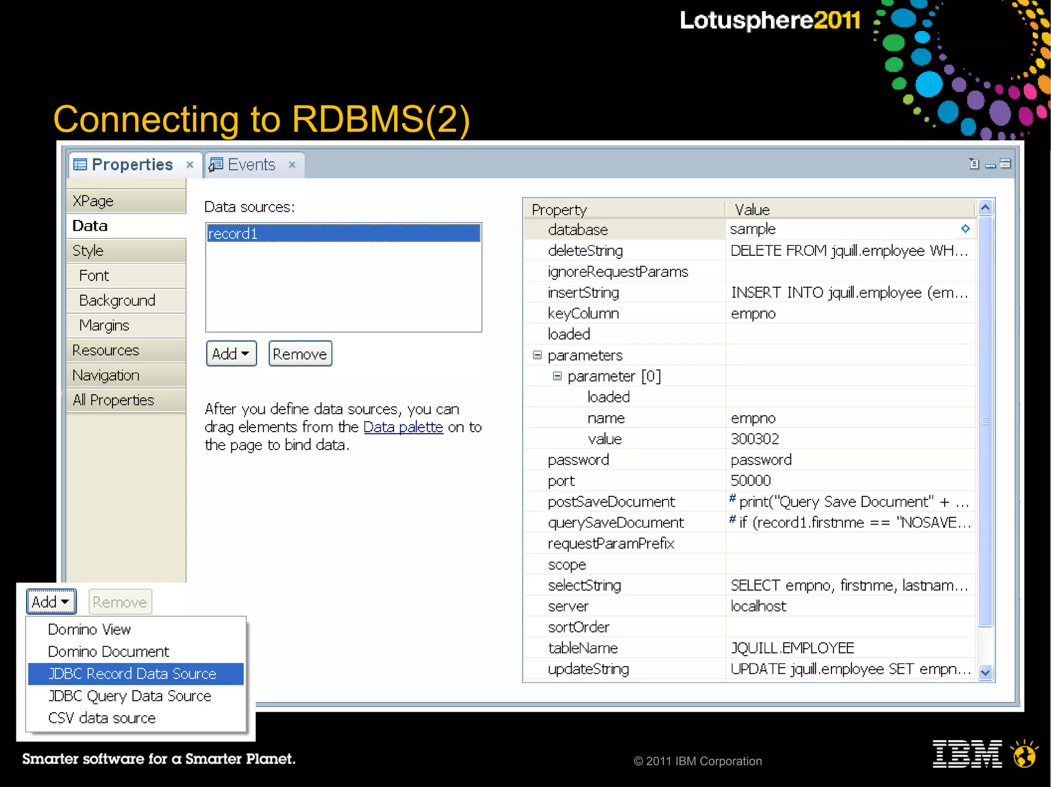Image resolution: width=1051 pixels, height=787 pixels.
Task: Click the Property column header
Action: (625, 209)
